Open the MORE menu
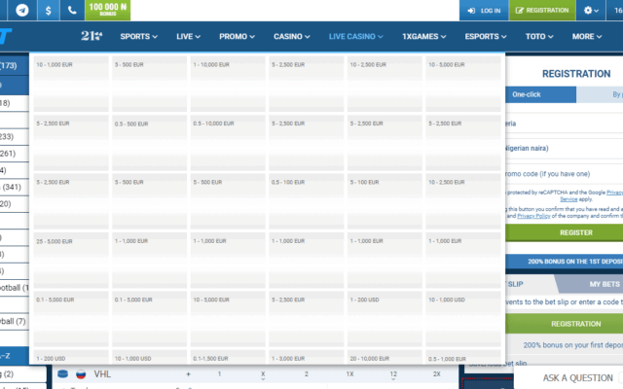 (x=587, y=37)
